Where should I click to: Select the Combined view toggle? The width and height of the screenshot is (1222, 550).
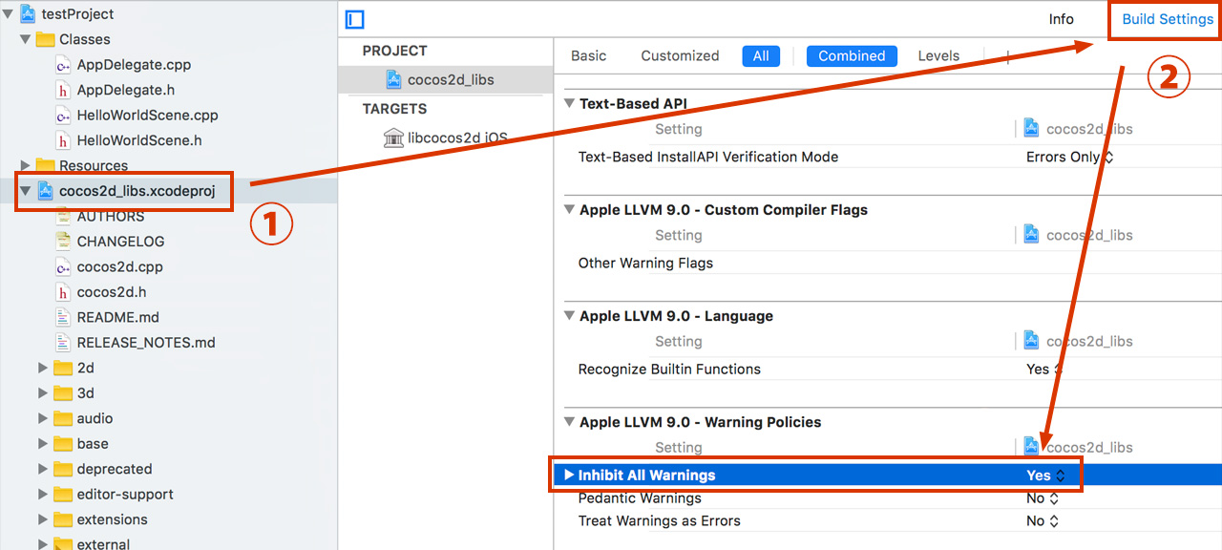[852, 56]
